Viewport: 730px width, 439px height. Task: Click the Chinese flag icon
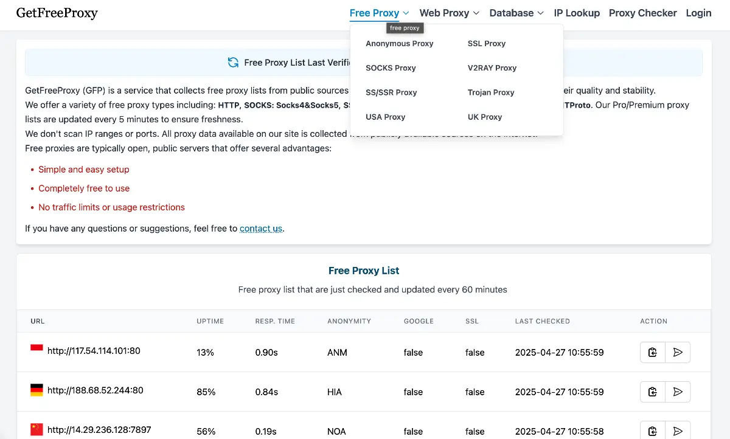pos(36,430)
